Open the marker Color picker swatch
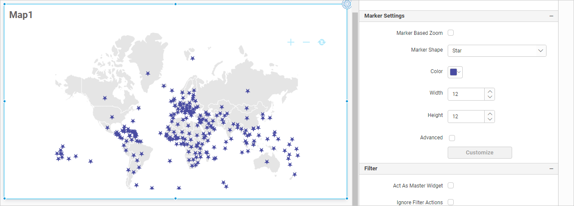 coord(455,72)
